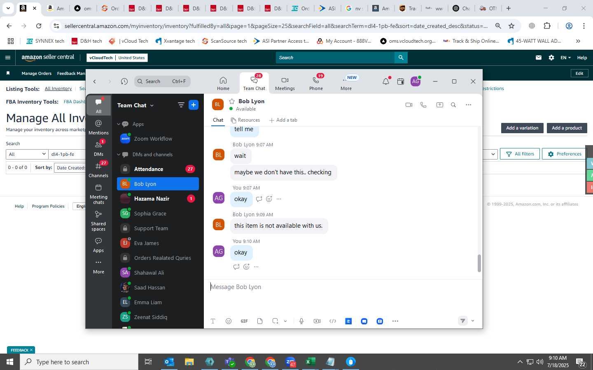
Task: Switch to the Zoom Phone tab
Action: (x=316, y=83)
